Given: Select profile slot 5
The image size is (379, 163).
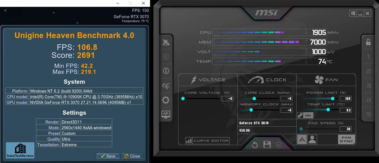Looking at the screenshot, I should (x=368, y=114).
